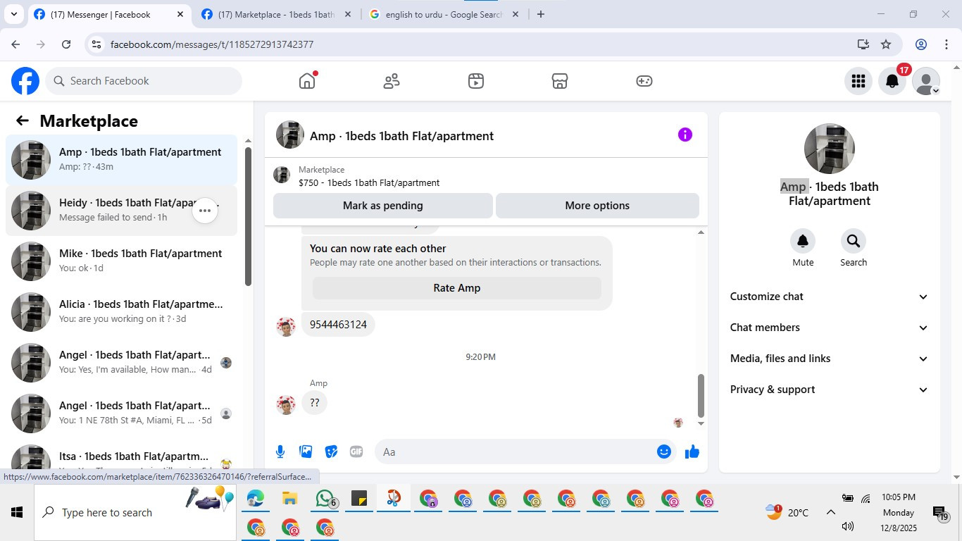Viewport: 962px width, 541px height.
Task: Open Chrome three-dot menu
Action: (x=947, y=44)
